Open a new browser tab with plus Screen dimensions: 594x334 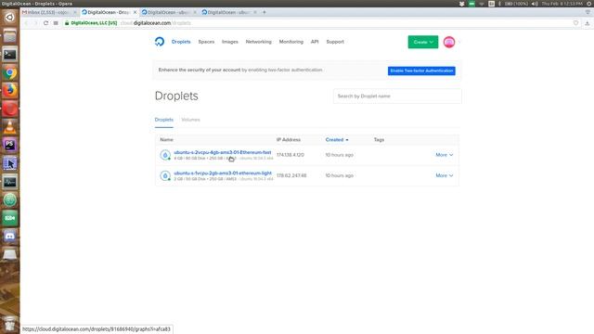point(264,12)
